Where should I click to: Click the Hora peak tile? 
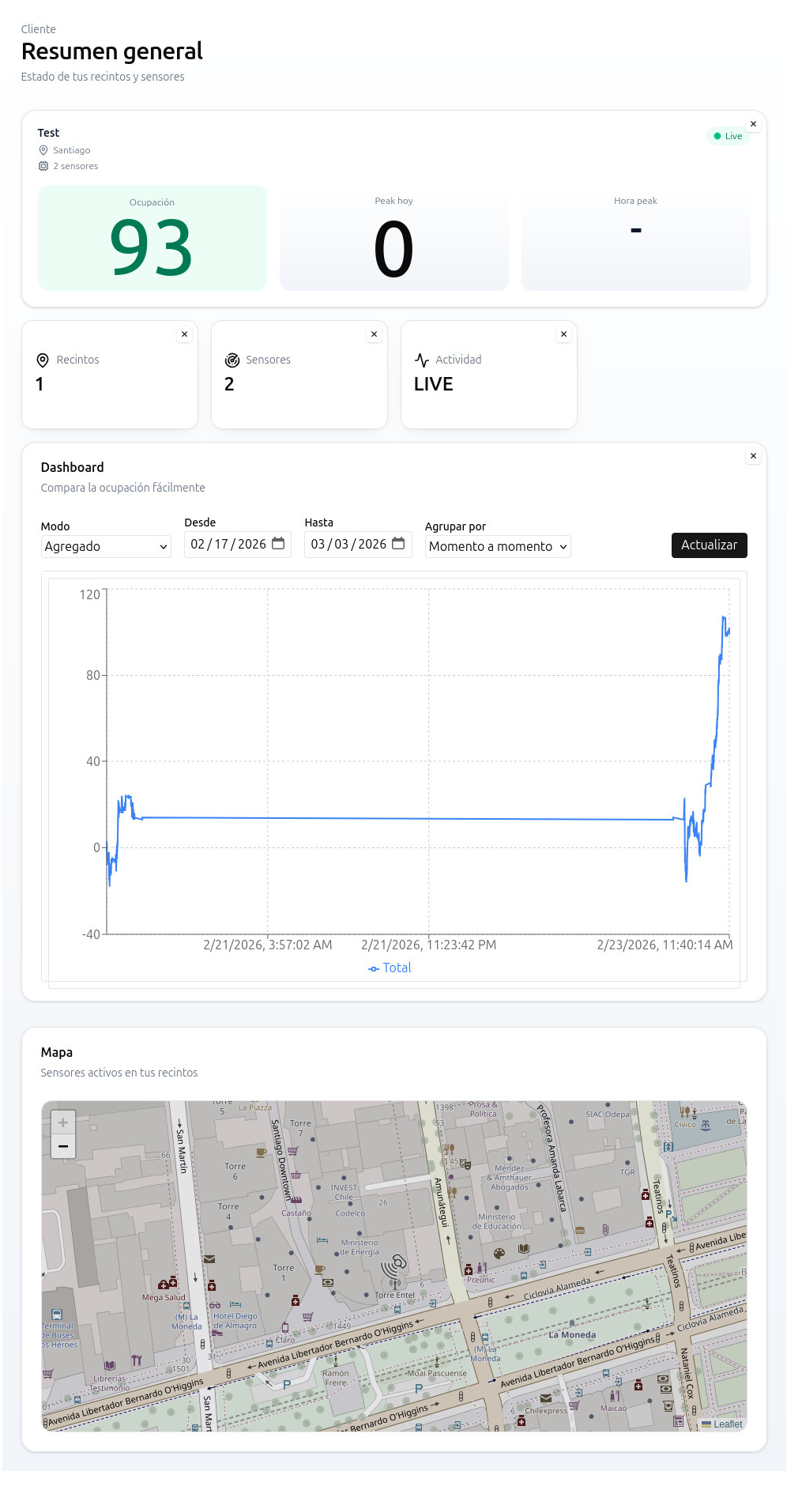point(635,238)
